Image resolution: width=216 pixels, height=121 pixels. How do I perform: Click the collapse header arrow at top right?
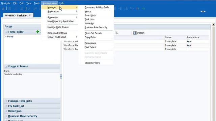[x=203, y=11]
